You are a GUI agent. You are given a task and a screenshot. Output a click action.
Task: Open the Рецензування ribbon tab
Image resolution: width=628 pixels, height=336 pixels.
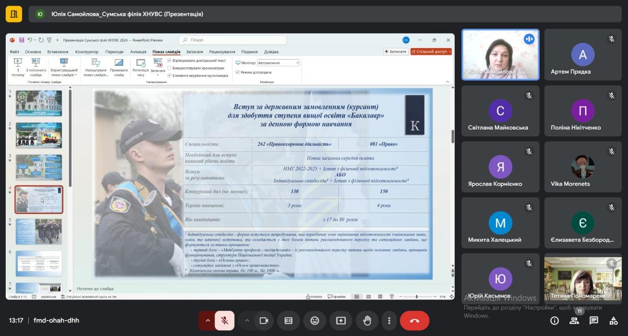click(222, 52)
